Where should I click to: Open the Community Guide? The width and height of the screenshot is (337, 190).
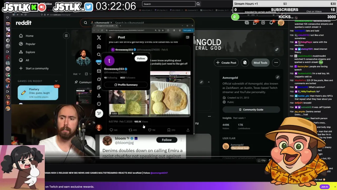coord(251,110)
